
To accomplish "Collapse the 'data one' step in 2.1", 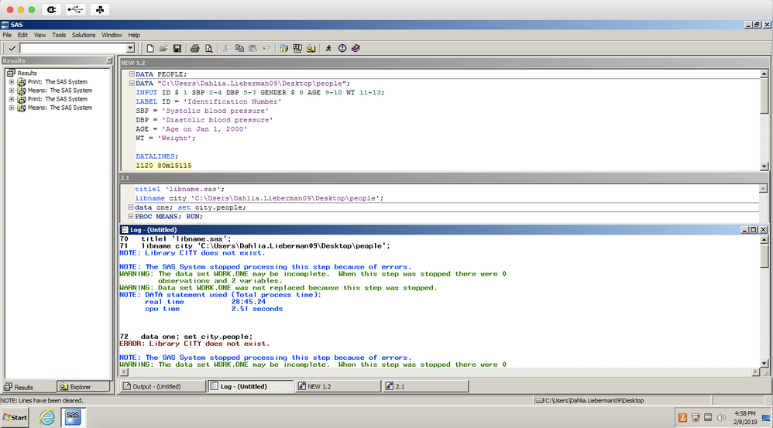I will pyautogui.click(x=131, y=207).
